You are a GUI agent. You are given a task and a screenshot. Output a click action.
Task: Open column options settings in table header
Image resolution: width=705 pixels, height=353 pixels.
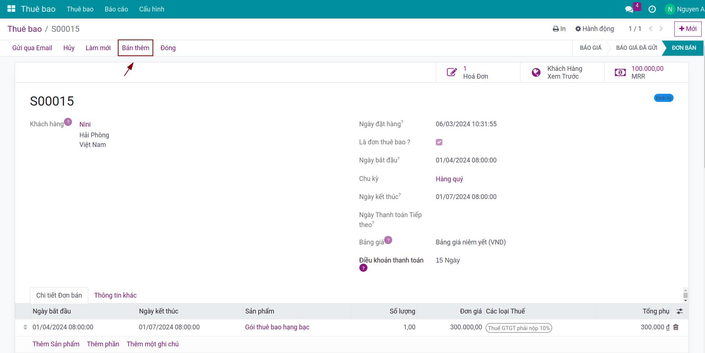pyautogui.click(x=679, y=311)
